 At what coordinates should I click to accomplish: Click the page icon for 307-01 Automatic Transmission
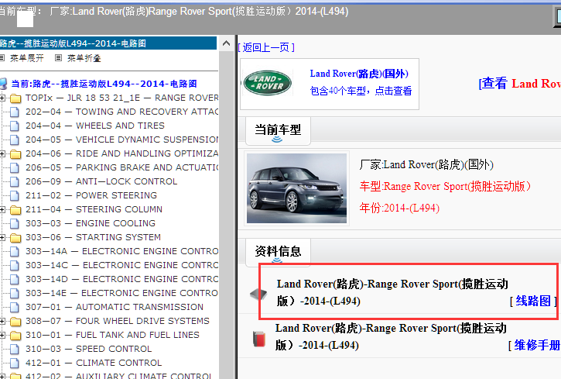[x=15, y=308]
